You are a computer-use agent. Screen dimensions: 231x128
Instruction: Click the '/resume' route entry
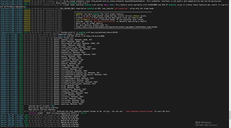(68, 58)
